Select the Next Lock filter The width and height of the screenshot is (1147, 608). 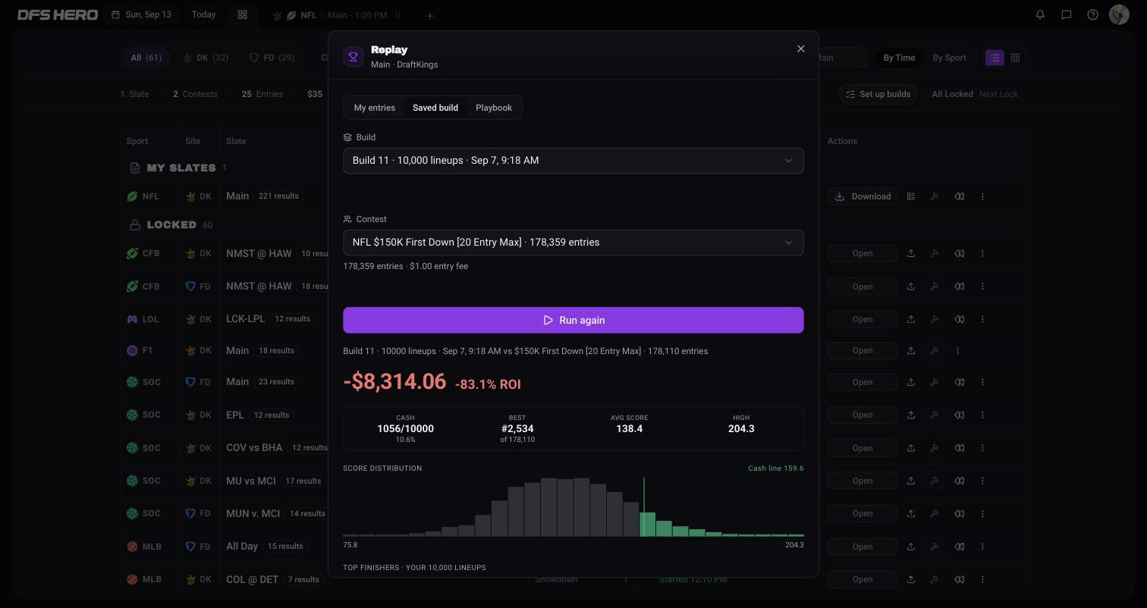998,94
